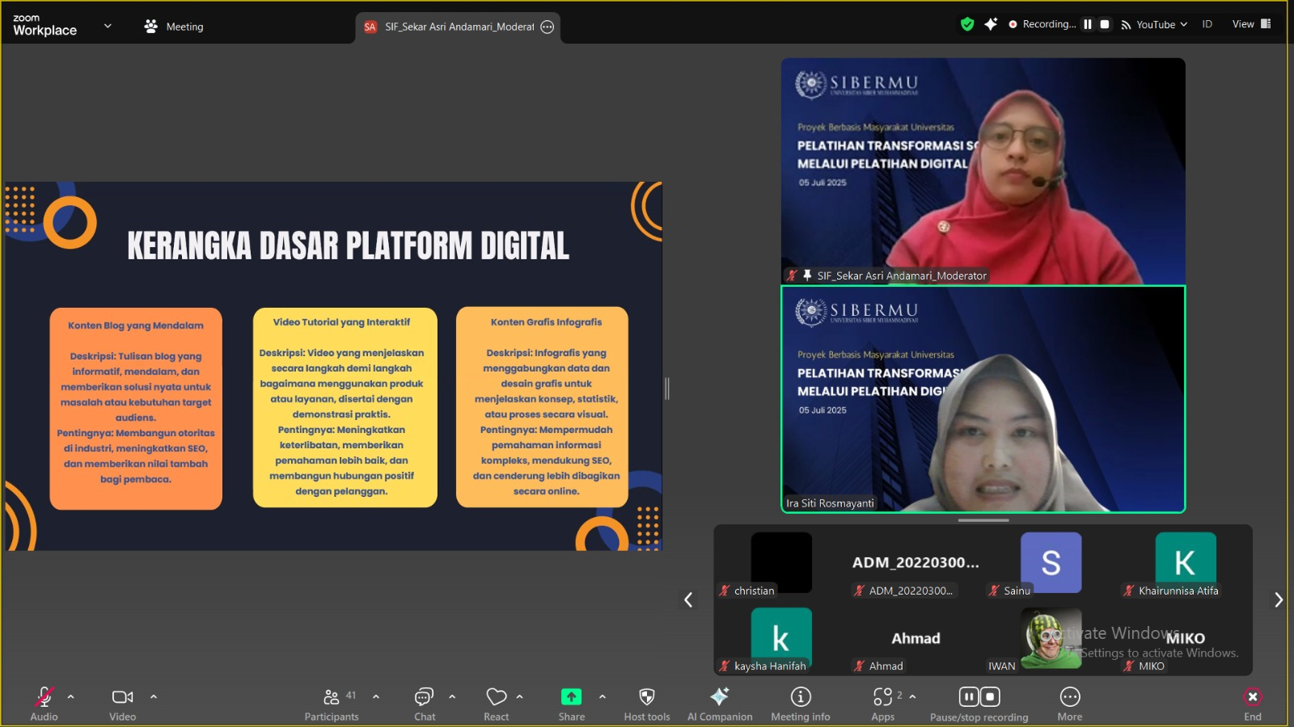Expand video options caret beside Video

tap(154, 696)
